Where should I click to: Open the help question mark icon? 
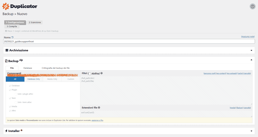[x=252, y=7]
